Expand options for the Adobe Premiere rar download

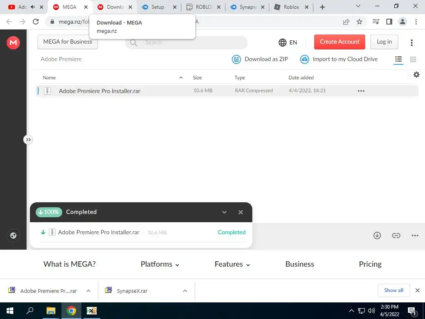88,291
